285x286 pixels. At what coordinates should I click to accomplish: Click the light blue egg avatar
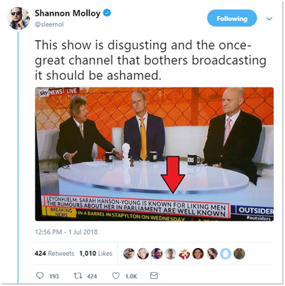pyautogui.click(x=225, y=254)
